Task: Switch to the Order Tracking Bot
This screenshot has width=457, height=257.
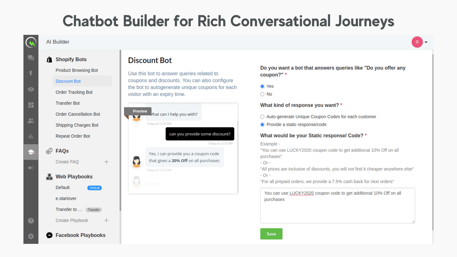Action: 74,92
